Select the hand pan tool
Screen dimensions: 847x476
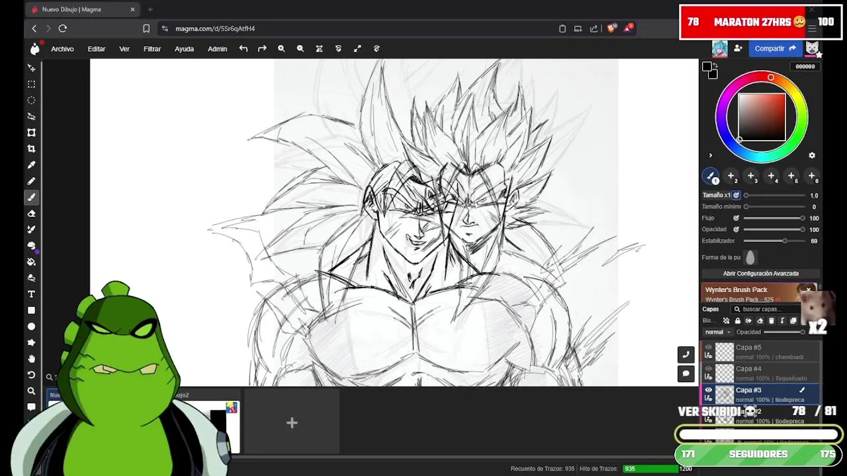31,359
